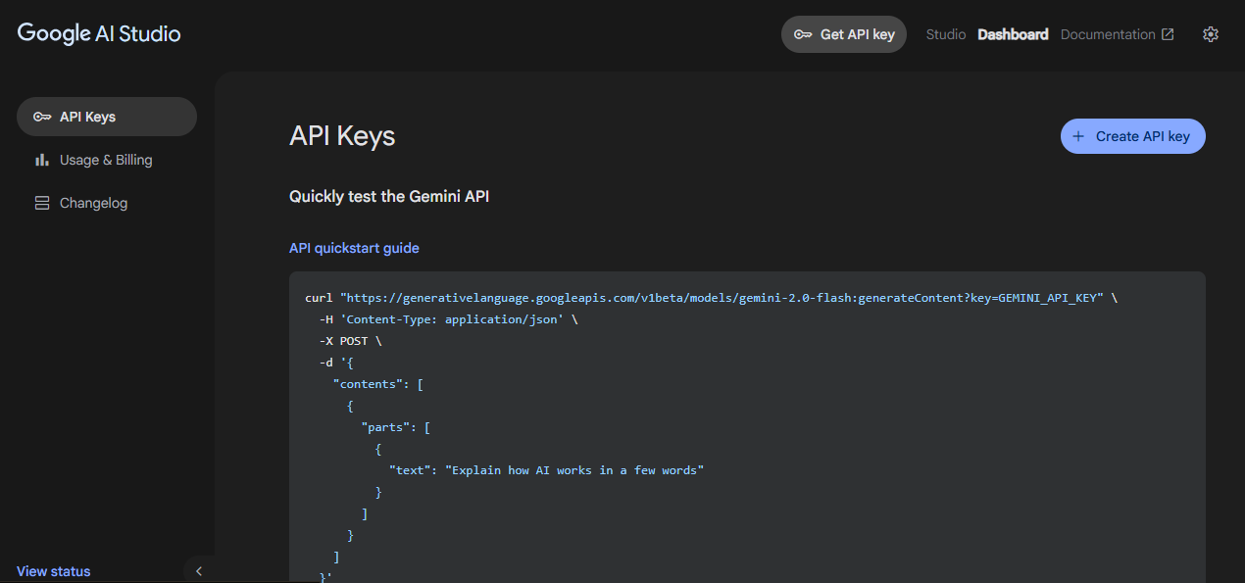Click the Google AI Studio logo
1245x583 pixels.
pyautogui.click(x=99, y=33)
